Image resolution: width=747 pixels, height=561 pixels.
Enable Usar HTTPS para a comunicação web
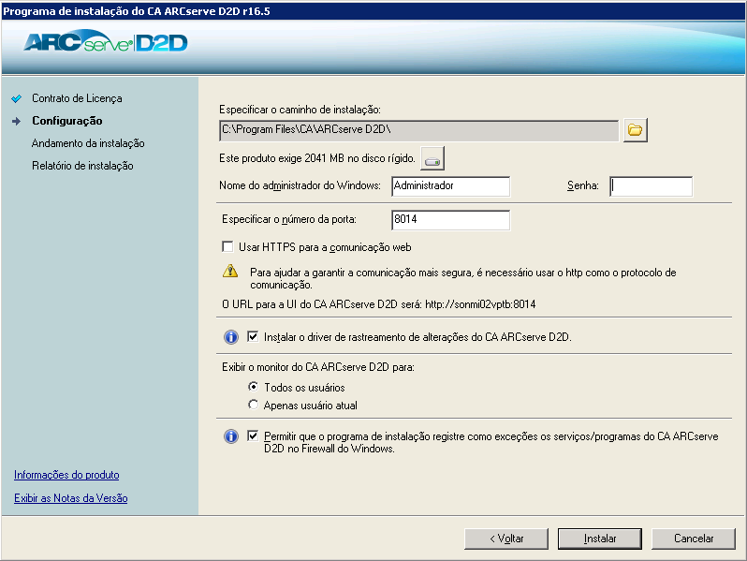coord(227,247)
